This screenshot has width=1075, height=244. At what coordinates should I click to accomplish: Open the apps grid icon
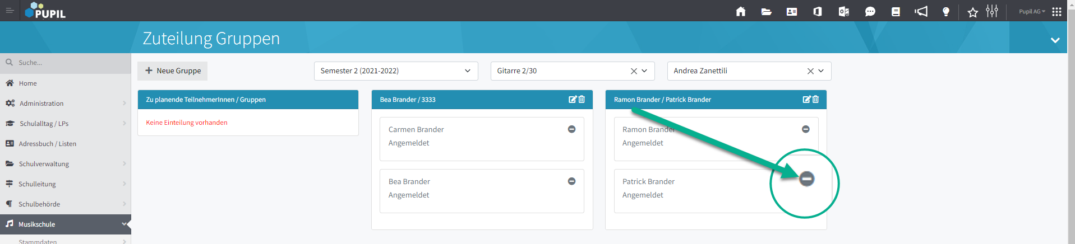1056,11
